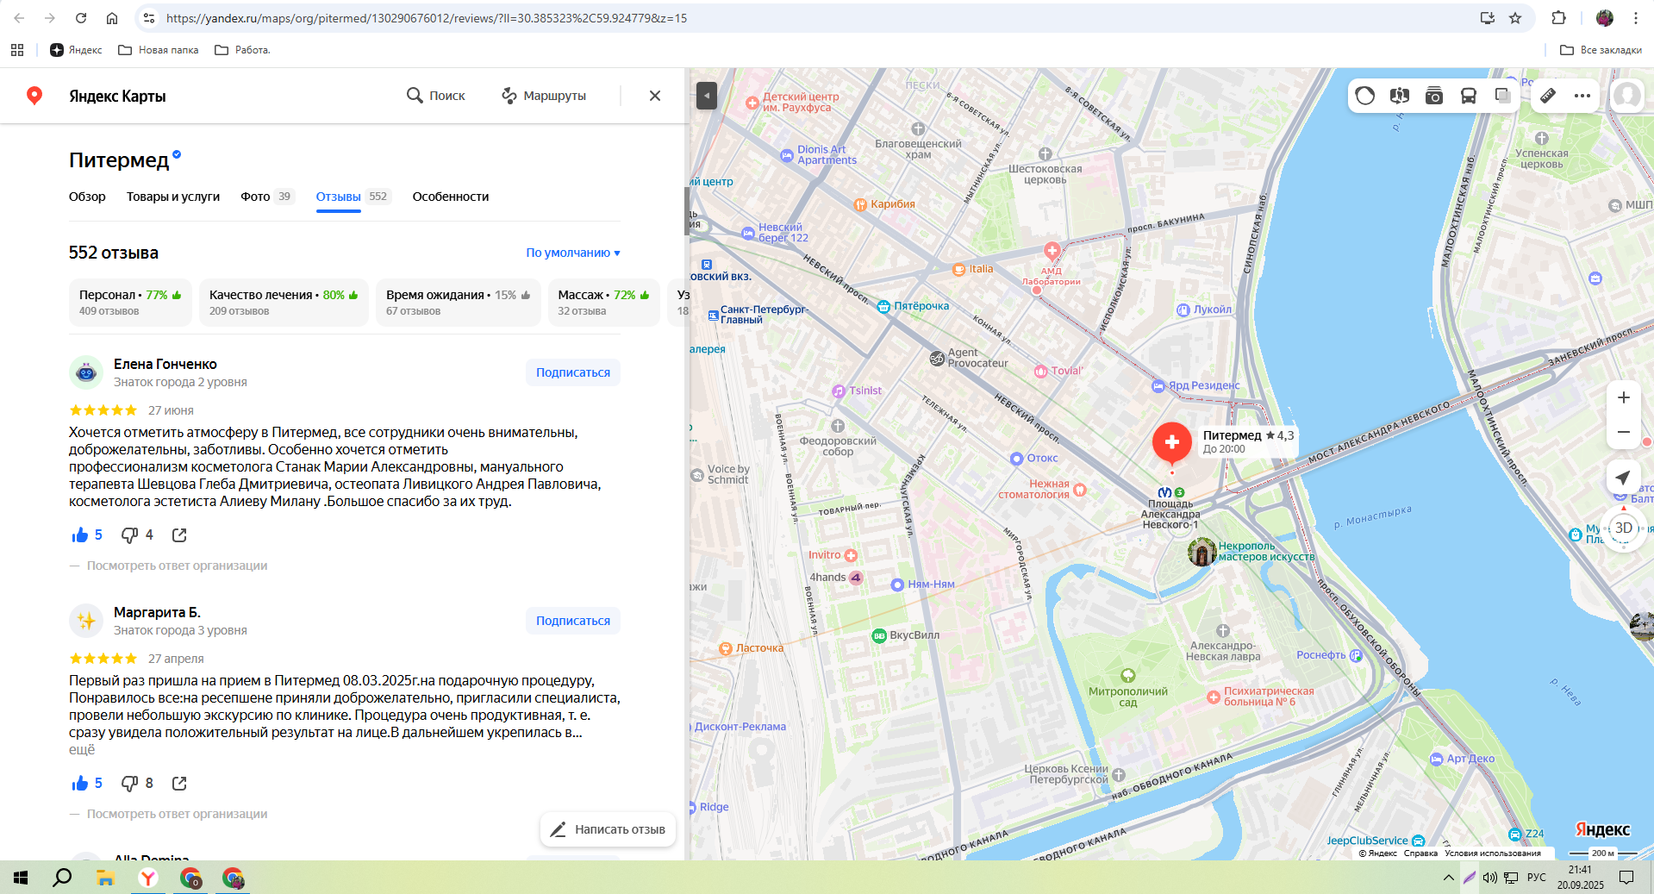Open the three-dots more menu on map
Screen dimensions: 1654x894
pyautogui.click(x=1582, y=96)
